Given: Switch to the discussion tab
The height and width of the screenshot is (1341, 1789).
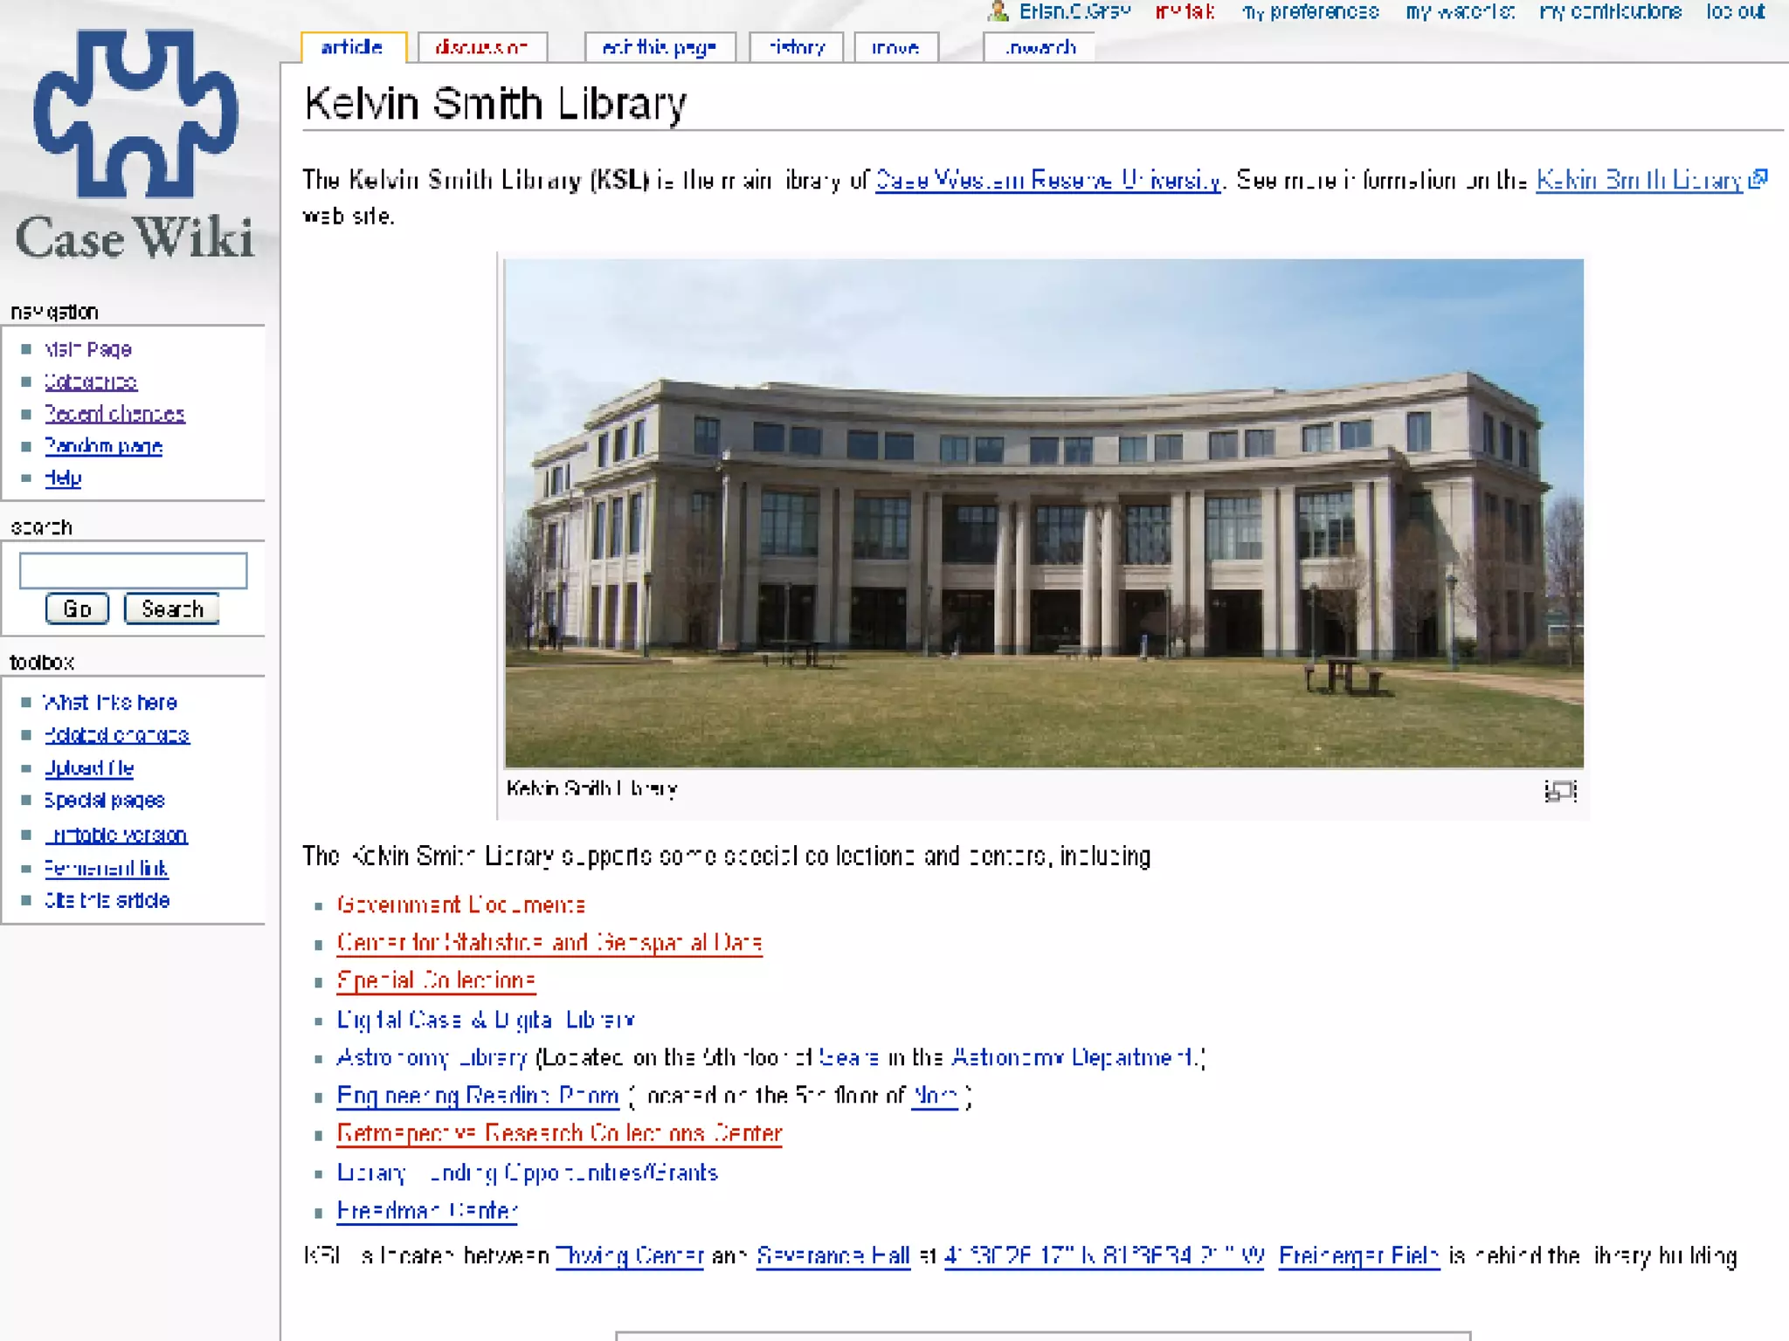Looking at the screenshot, I should point(481,47).
